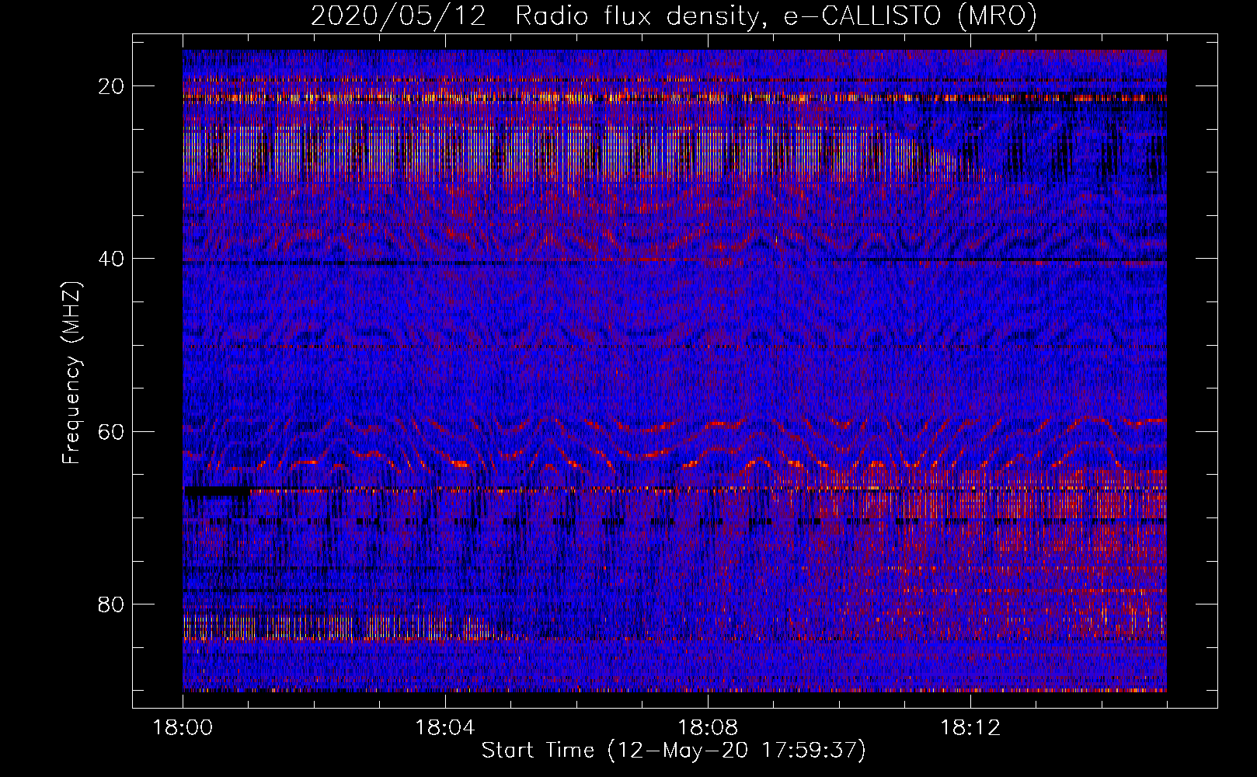The height and width of the screenshot is (777, 1257).
Task: Click the '40' frequency tick label
Action: point(112,259)
